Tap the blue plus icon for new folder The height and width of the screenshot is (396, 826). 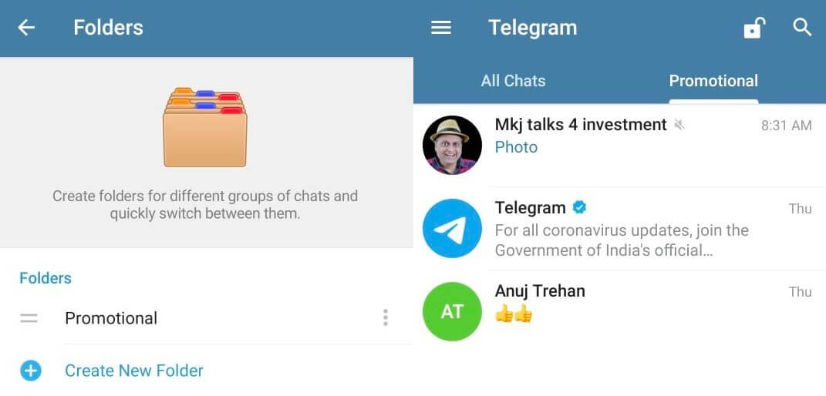(x=31, y=371)
